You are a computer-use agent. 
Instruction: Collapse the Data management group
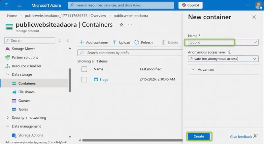[8, 126]
